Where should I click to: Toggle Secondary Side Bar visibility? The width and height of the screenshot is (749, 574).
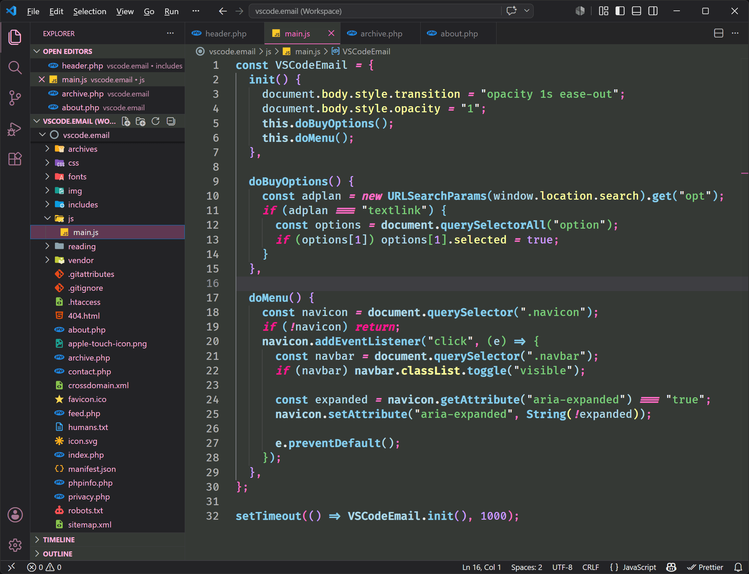pos(653,11)
